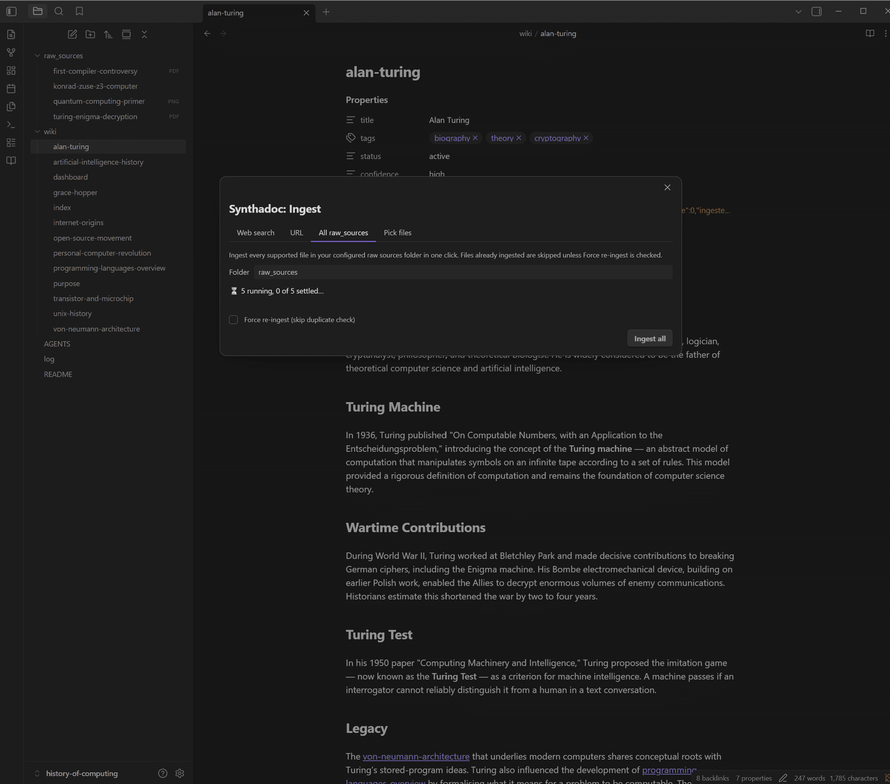Click the Alan Turing title value

pyautogui.click(x=449, y=120)
